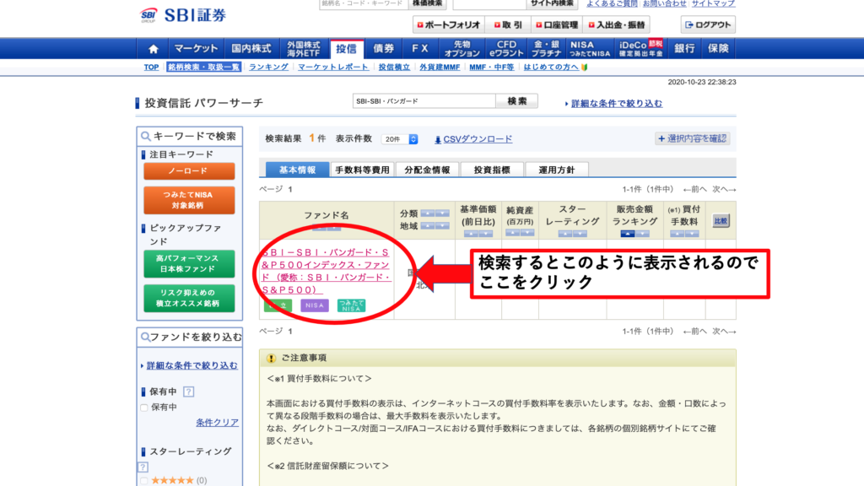Sort 地域 descending with the down arrow
Screen dimensions: 864x486
(x=442, y=226)
